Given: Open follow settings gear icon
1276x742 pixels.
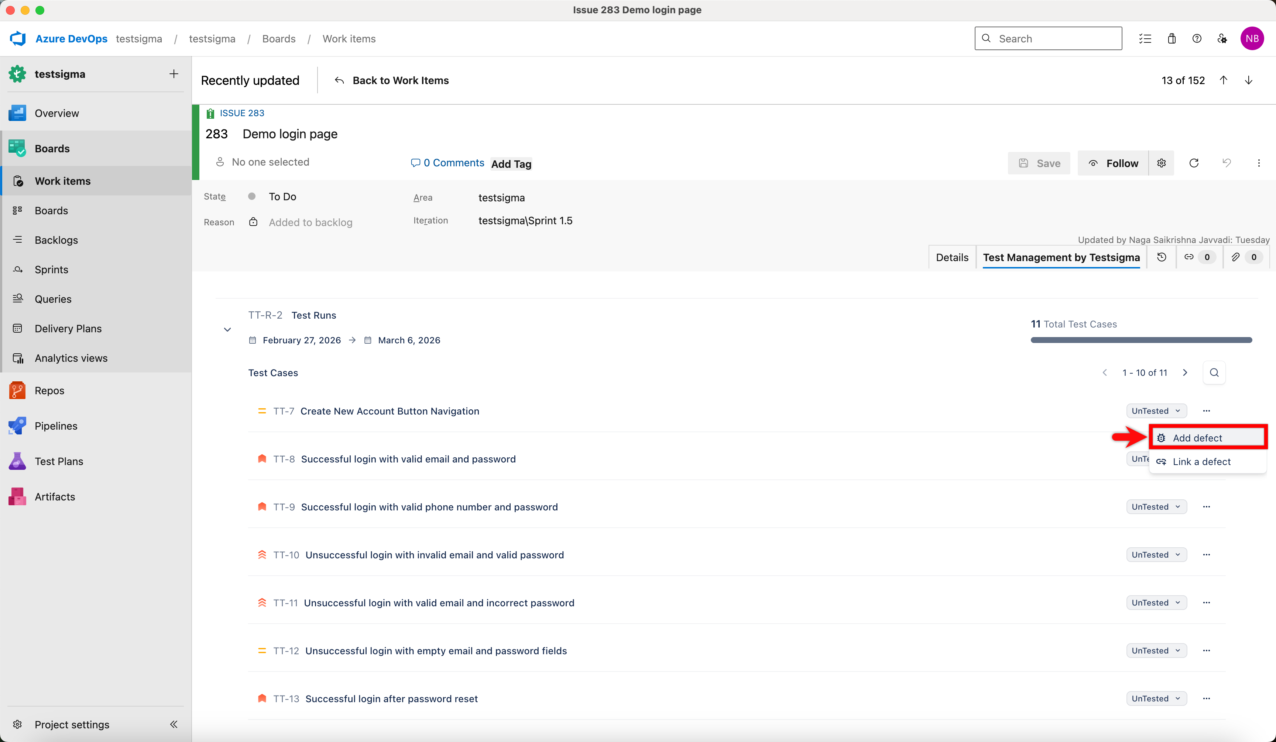Looking at the screenshot, I should [x=1162, y=163].
